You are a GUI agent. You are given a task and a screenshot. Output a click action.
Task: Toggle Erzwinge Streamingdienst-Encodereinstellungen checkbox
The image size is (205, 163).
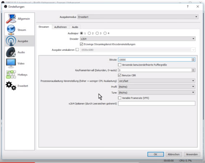(81, 44)
